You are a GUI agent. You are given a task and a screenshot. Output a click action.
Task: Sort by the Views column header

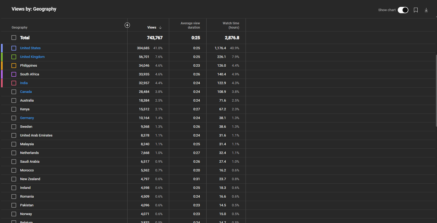(x=152, y=28)
